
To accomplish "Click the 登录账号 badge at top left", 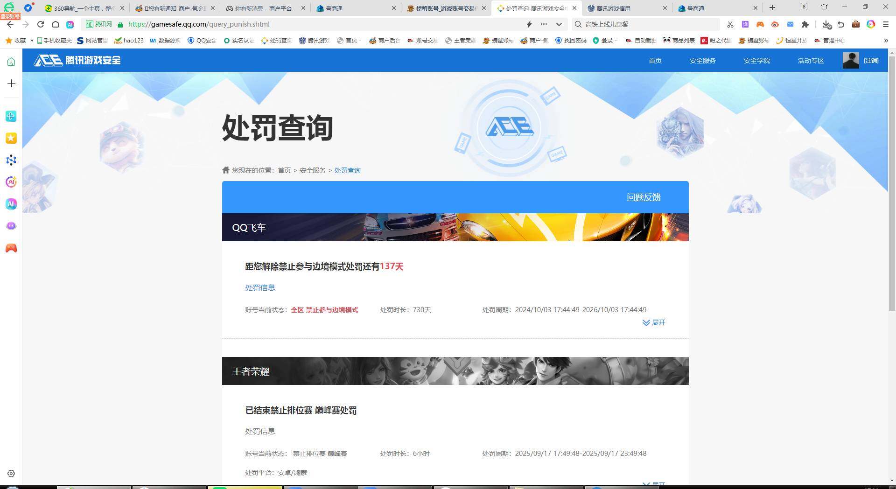I will tap(10, 16).
